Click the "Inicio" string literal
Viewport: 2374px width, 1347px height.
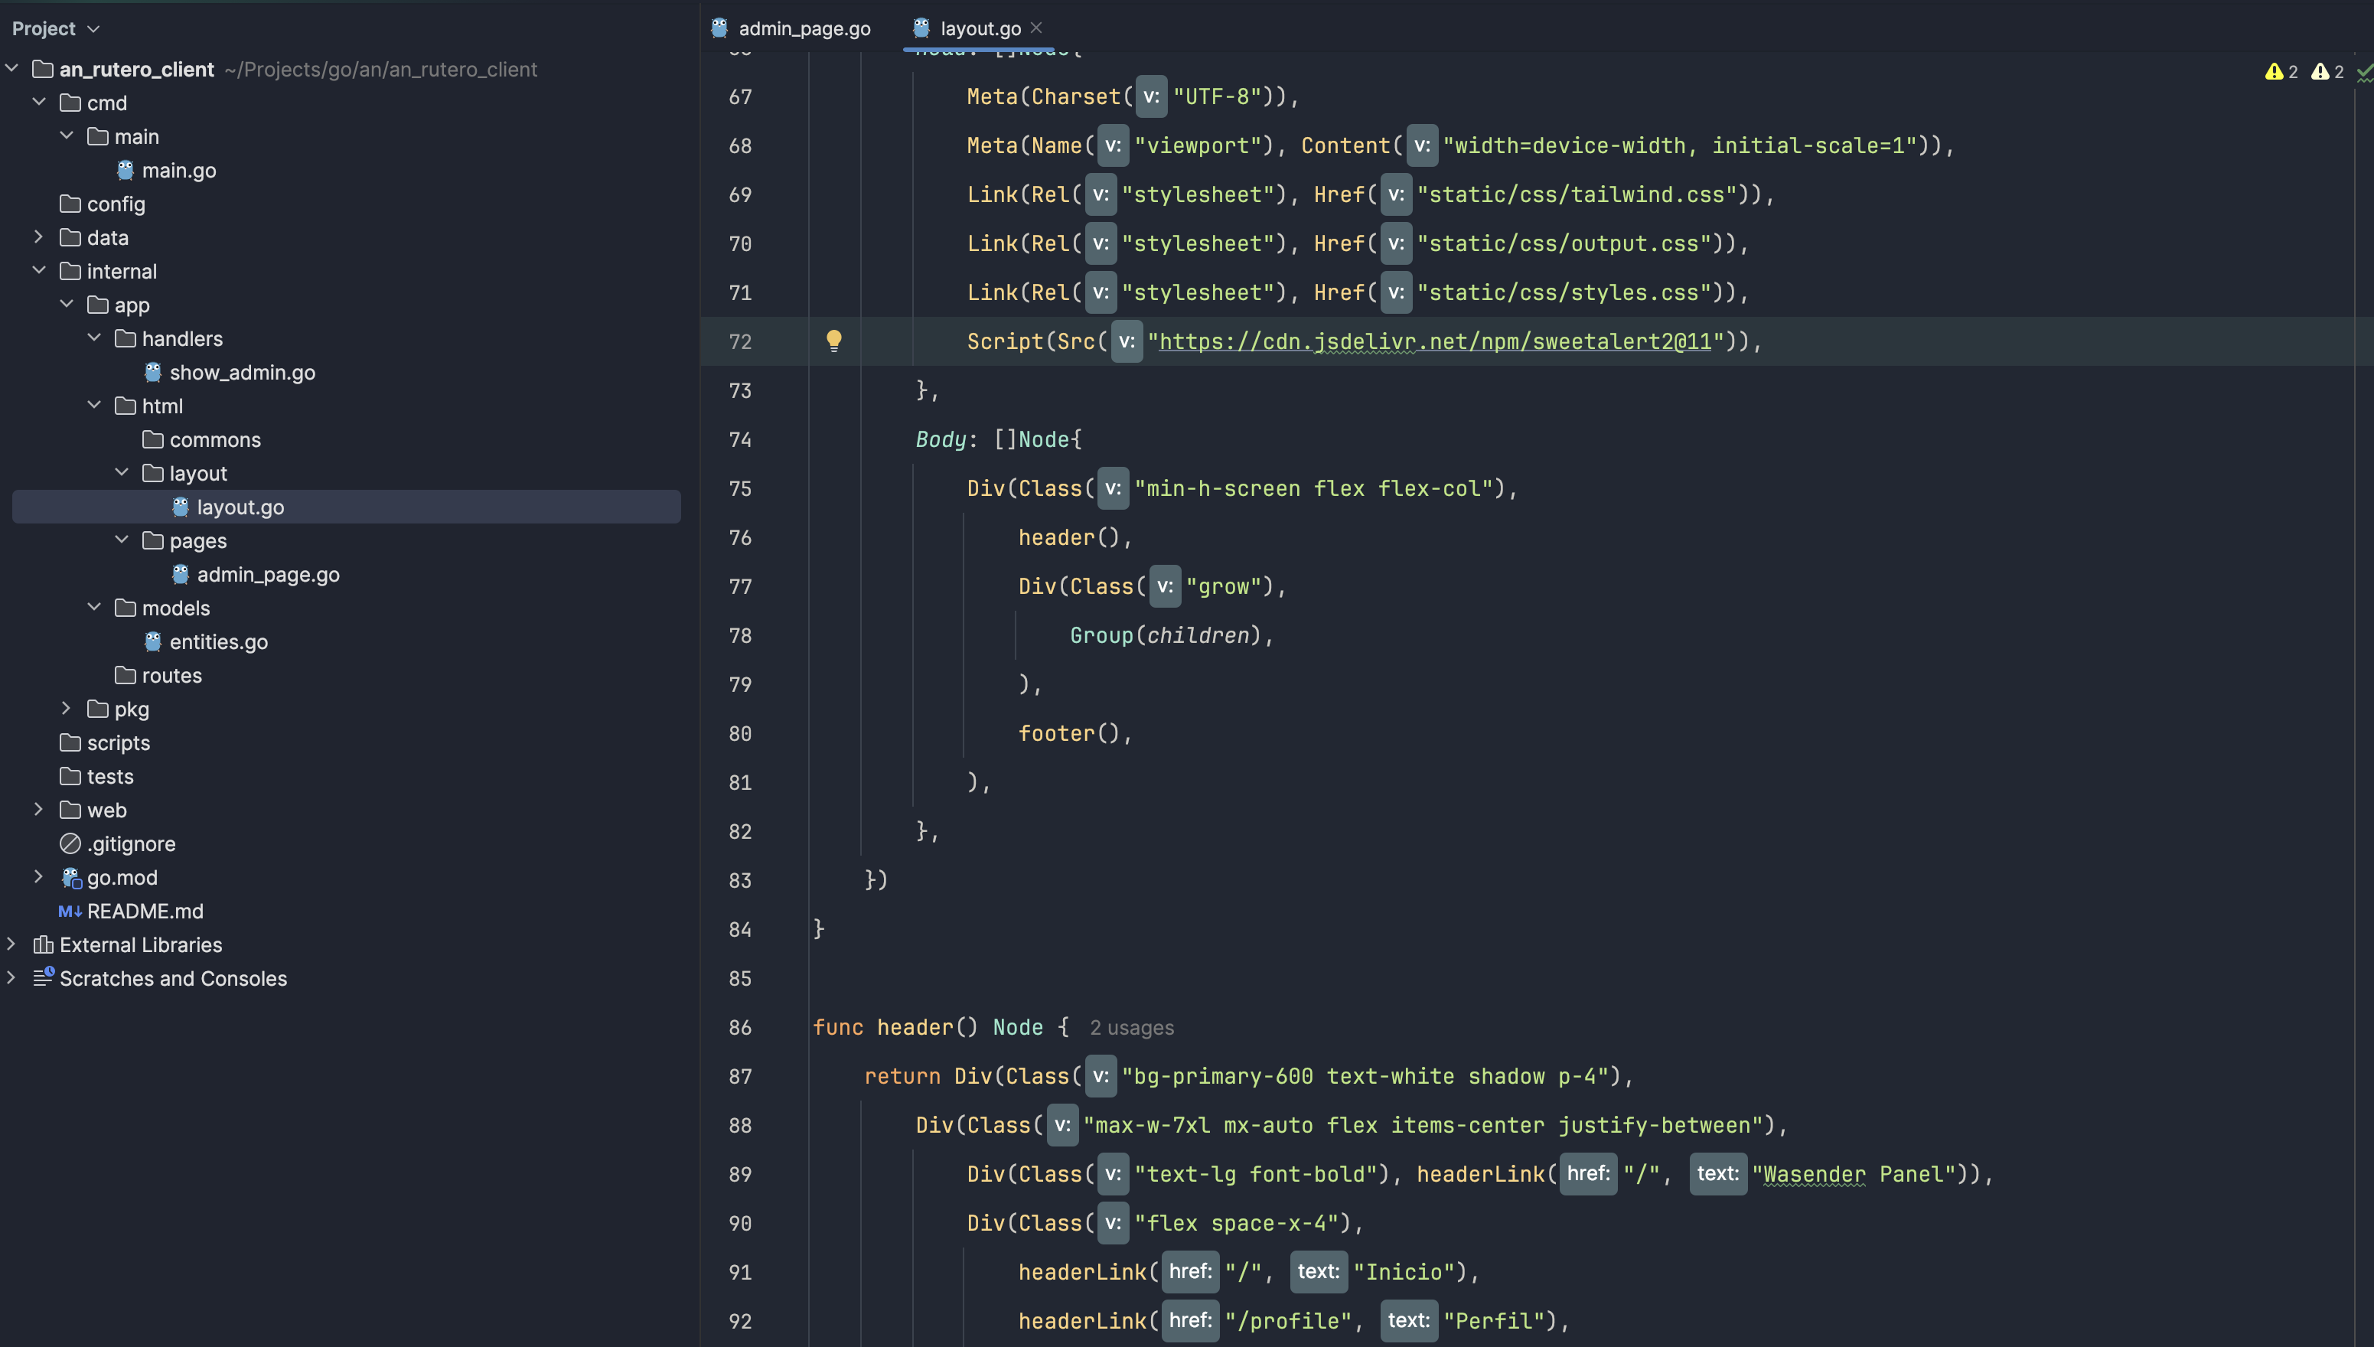1404,1272
